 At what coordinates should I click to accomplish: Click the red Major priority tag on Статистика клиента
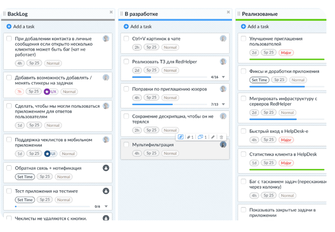pyautogui.click(x=286, y=163)
